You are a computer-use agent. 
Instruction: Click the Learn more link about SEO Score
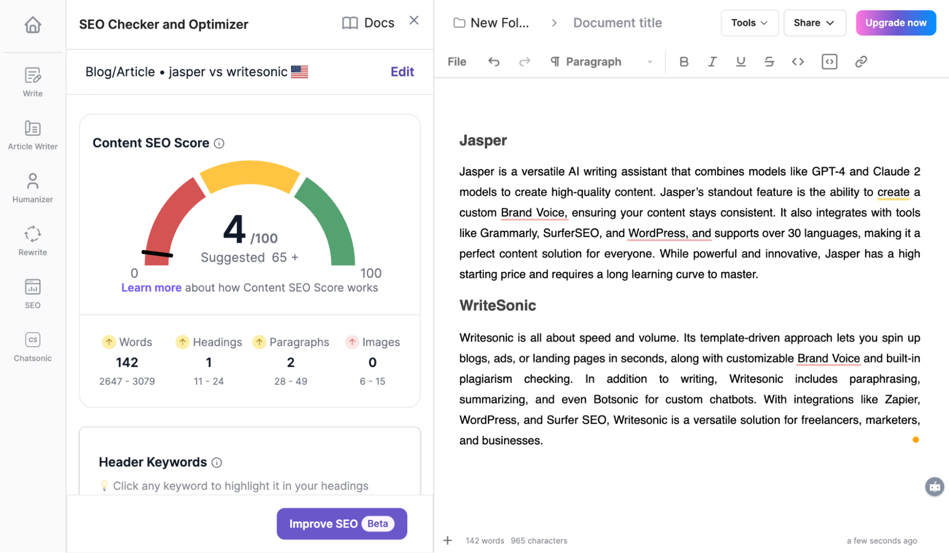click(151, 287)
